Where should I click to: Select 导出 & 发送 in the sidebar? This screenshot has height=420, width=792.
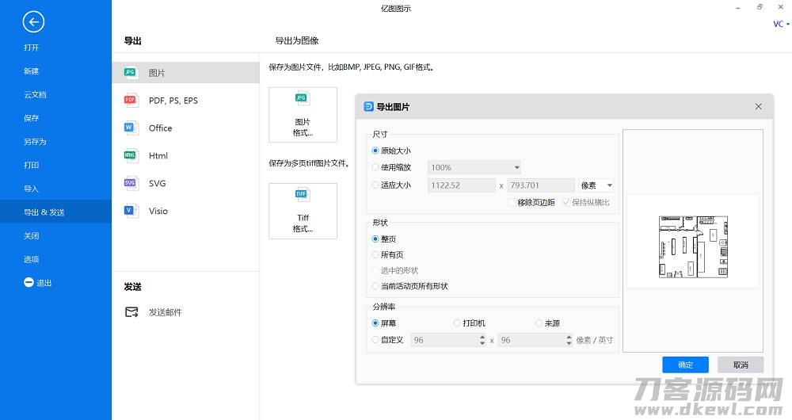[x=55, y=212]
